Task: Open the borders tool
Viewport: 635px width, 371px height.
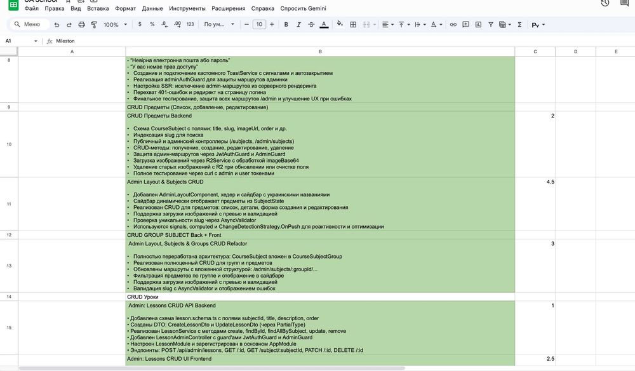Action: click(353, 25)
